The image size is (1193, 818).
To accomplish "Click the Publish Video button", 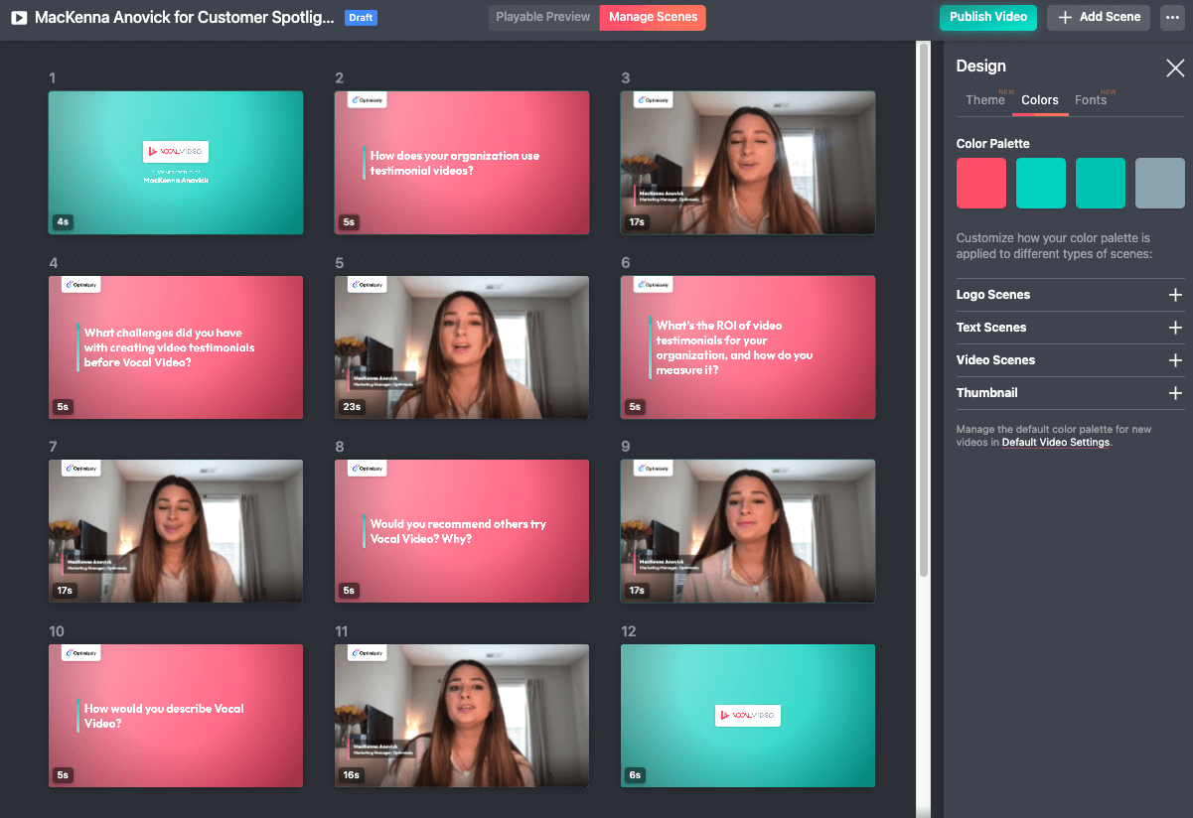I will click(987, 17).
